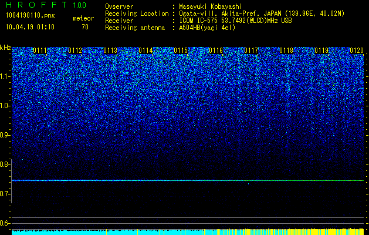Viewport: 369px width, 235px height.
Task: Click the bright carrier signal line in spectrogram
Action: [188, 180]
